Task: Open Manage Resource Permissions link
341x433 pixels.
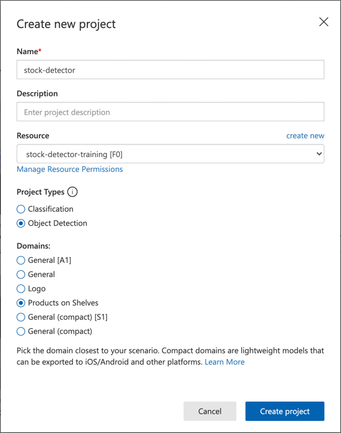Action: (70, 169)
